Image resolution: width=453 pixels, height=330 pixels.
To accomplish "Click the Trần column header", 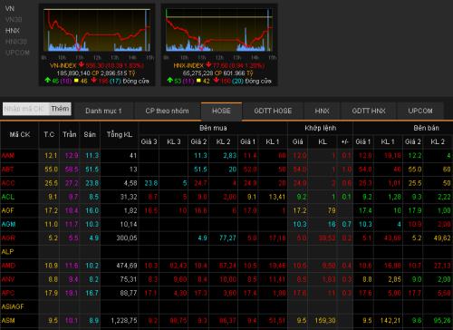I will pyautogui.click(x=70, y=135).
